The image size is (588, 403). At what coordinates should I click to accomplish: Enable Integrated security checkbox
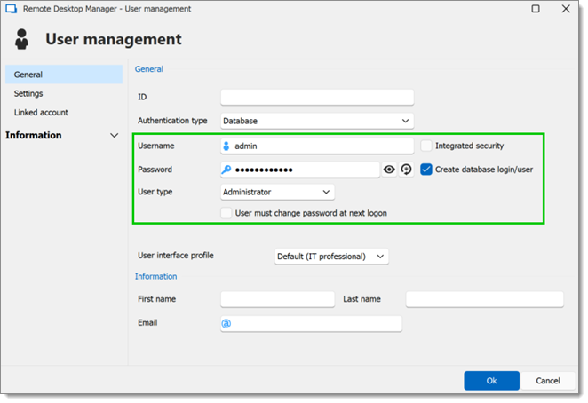click(426, 146)
